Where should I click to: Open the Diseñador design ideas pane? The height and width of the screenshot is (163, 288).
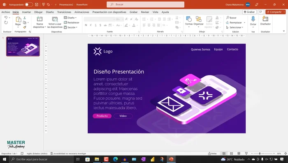click(265, 21)
